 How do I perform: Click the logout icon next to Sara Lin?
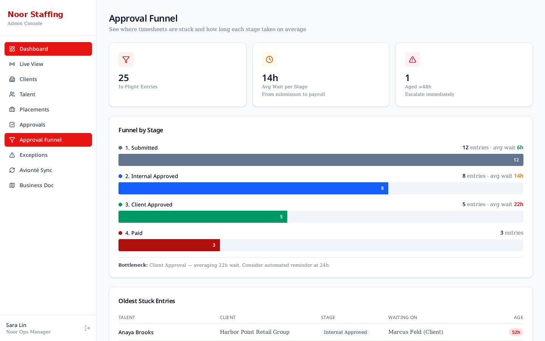point(87,328)
